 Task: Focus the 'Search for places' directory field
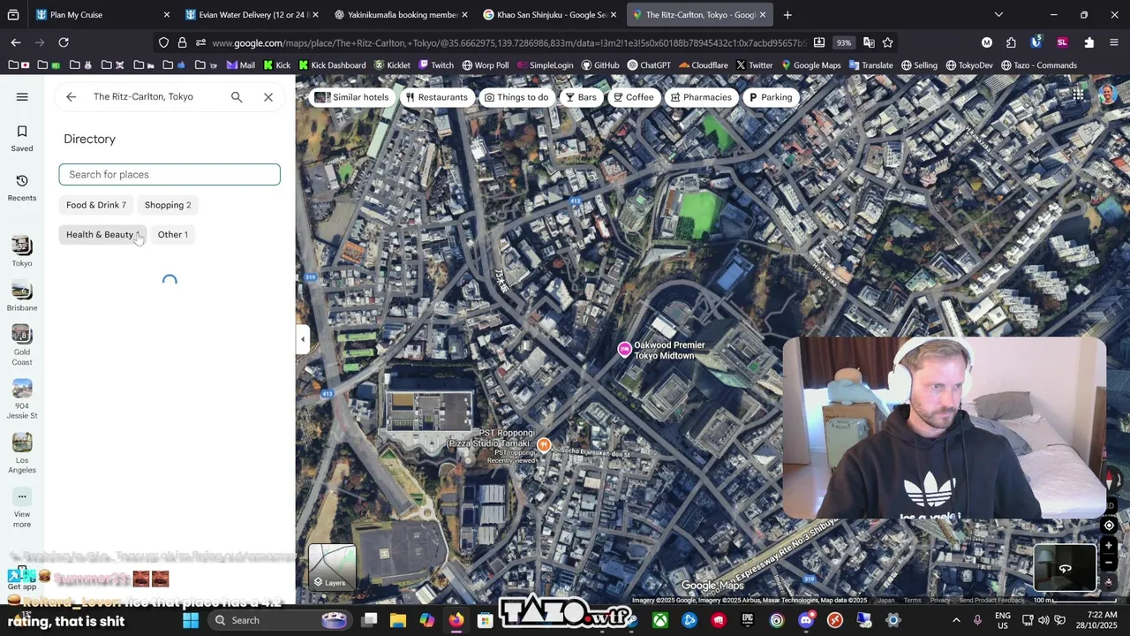169,174
